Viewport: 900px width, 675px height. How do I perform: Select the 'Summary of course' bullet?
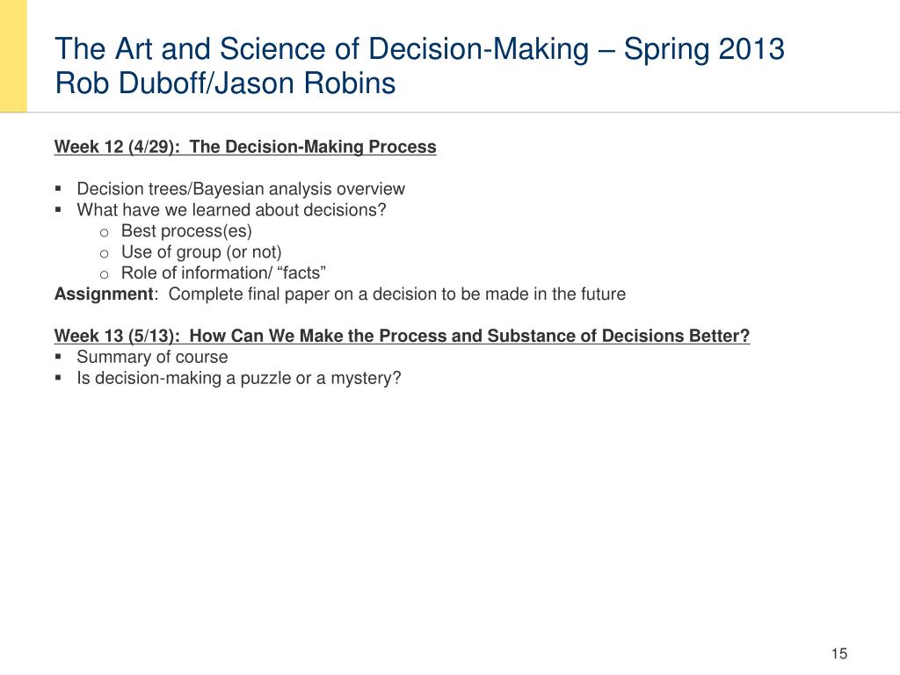(x=152, y=357)
